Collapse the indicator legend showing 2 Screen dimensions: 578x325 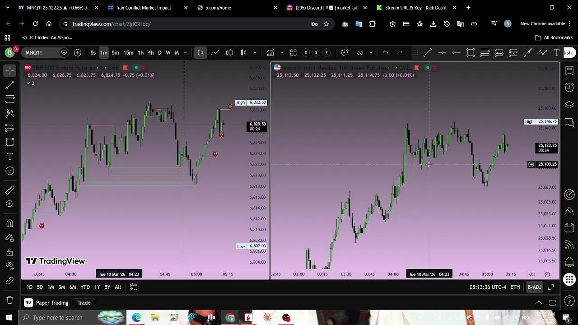30,83
